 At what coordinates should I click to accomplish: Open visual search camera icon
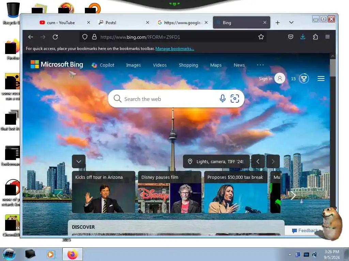pyautogui.click(x=234, y=99)
